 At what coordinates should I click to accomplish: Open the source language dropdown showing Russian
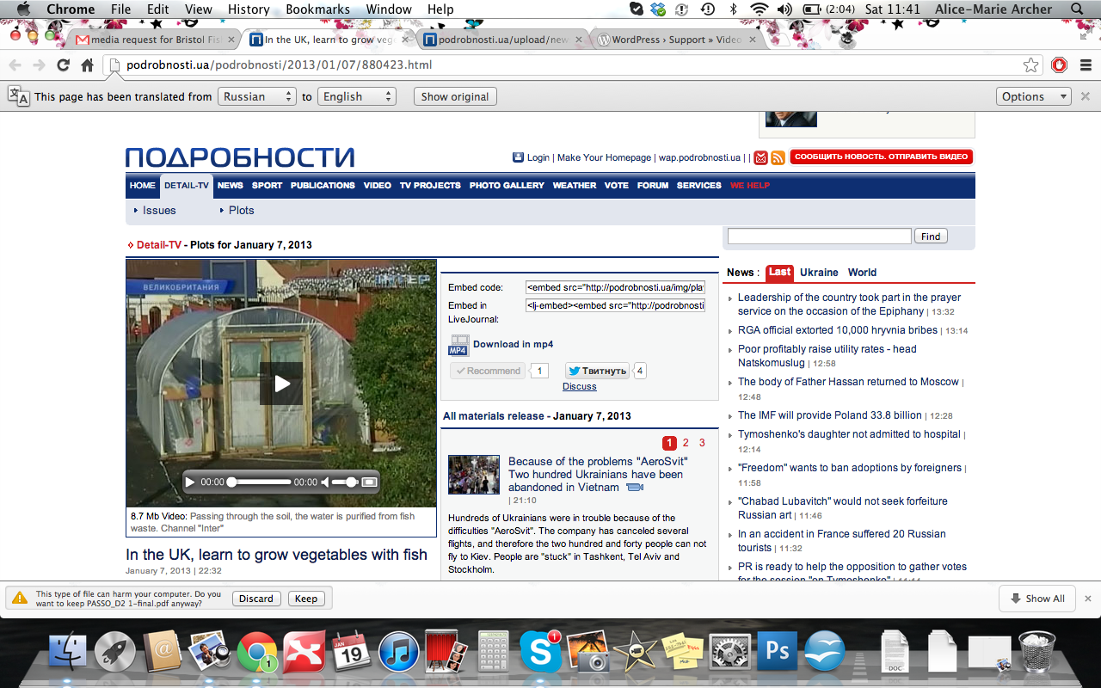(256, 96)
